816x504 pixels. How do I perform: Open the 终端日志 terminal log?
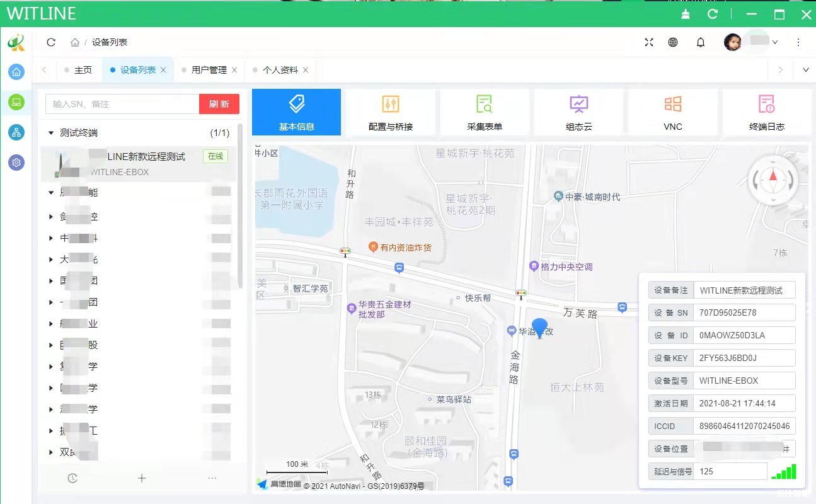pyautogui.click(x=766, y=112)
